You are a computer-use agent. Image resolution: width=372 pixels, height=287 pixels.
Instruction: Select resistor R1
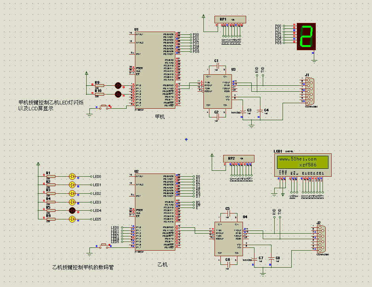(51, 176)
